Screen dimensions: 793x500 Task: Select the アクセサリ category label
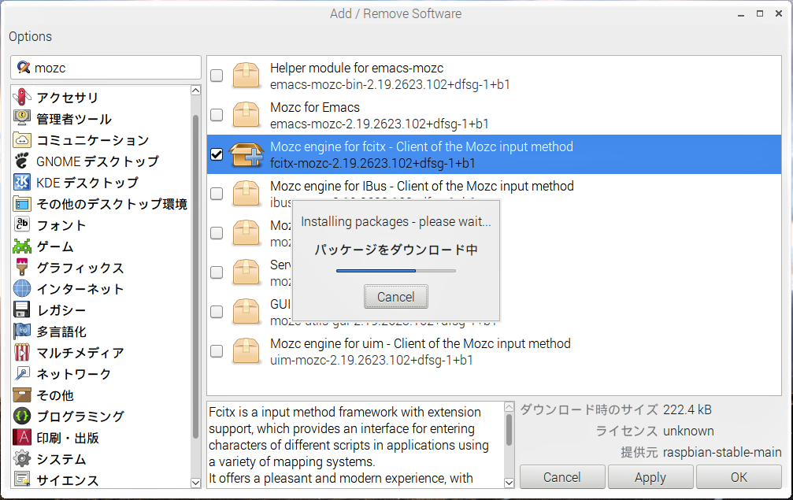point(67,98)
